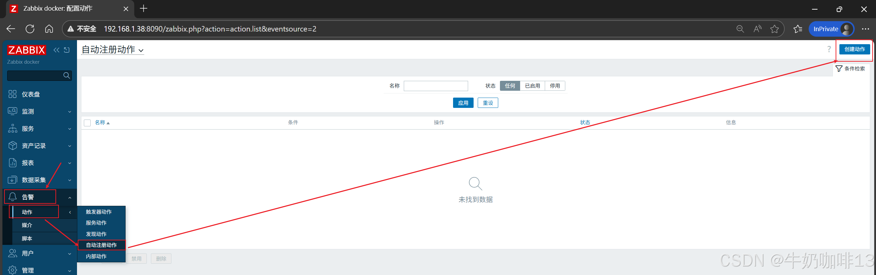
Task: Click the 数据采集 data collection icon
Action: [x=13, y=180]
